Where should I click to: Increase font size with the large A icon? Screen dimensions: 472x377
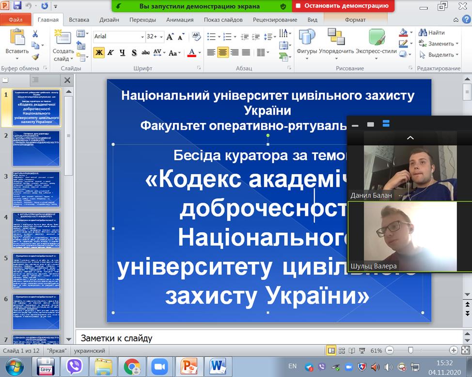point(170,37)
